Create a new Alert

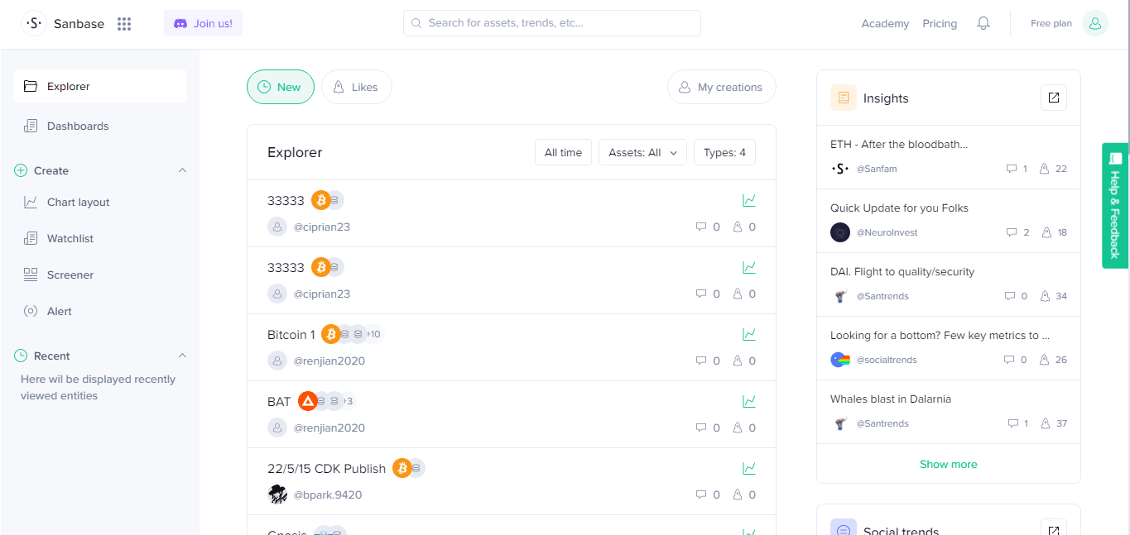click(60, 311)
